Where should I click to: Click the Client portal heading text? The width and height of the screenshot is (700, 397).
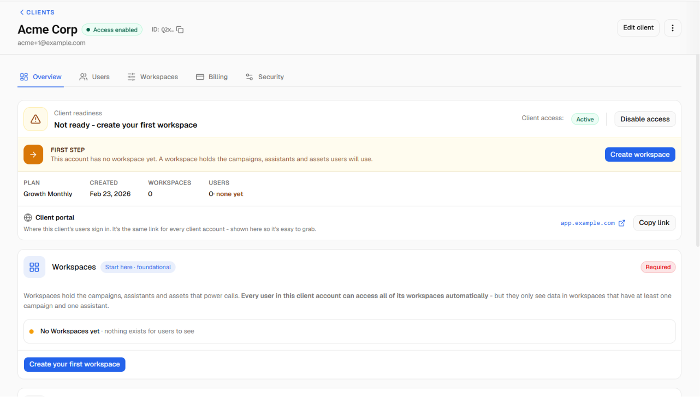pyautogui.click(x=55, y=217)
